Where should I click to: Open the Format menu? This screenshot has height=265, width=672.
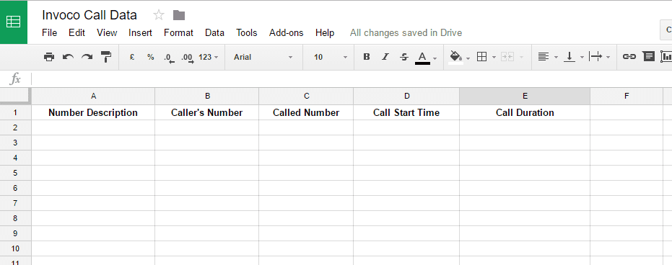178,33
